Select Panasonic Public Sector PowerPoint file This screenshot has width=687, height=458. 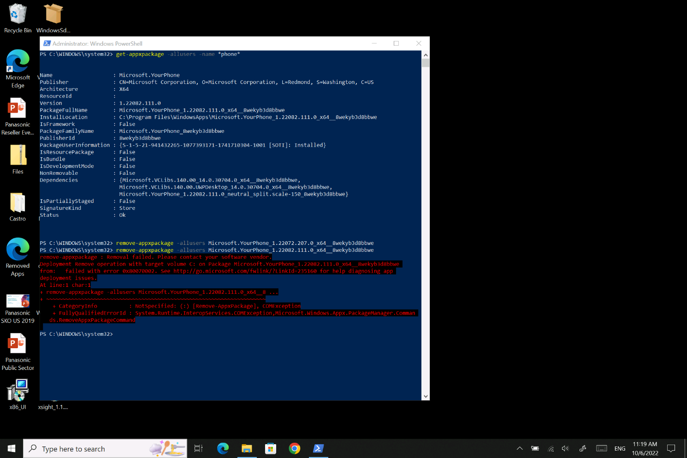click(x=18, y=352)
